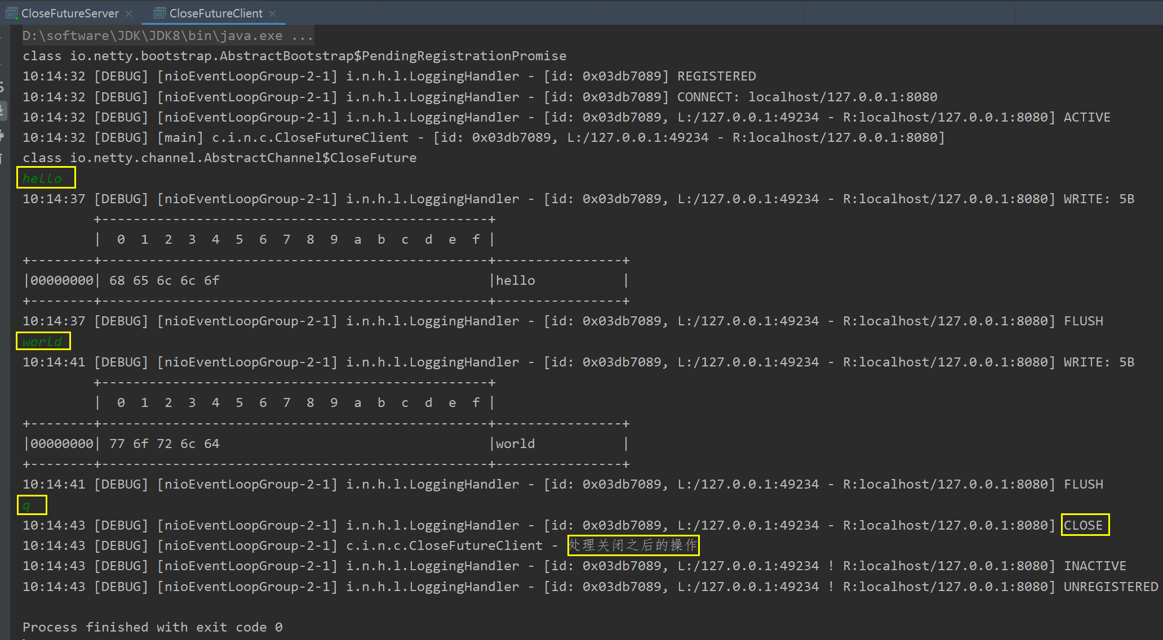This screenshot has height=640, width=1163.
Task: Click 'Process finished with exit code 0'
Action: coord(153,627)
